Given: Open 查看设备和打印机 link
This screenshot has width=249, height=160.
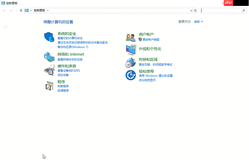Looking at the screenshot, I should 68,71.
